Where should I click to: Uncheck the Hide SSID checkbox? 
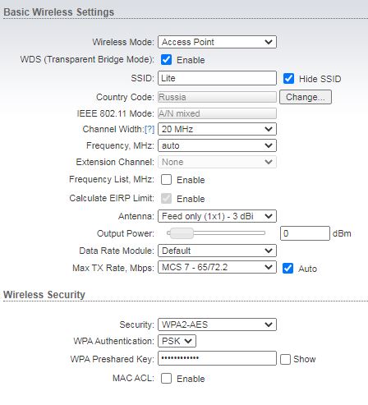pyautogui.click(x=288, y=79)
